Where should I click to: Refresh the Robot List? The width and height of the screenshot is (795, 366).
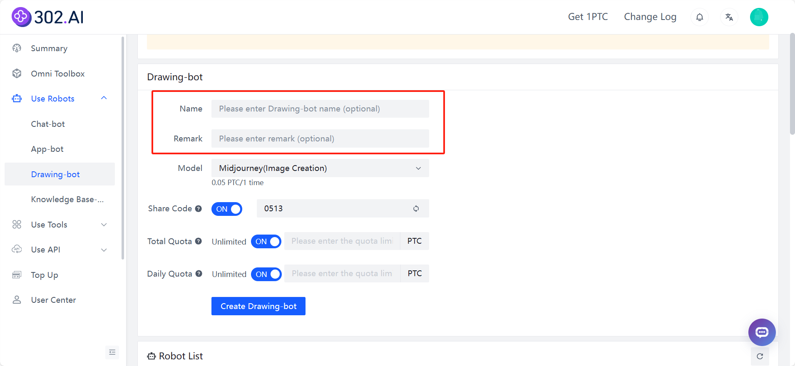(x=760, y=356)
